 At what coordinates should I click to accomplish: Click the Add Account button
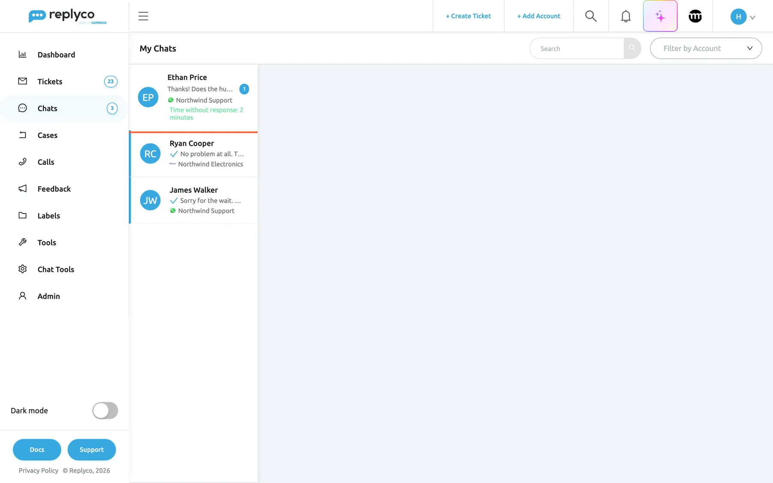pos(539,16)
